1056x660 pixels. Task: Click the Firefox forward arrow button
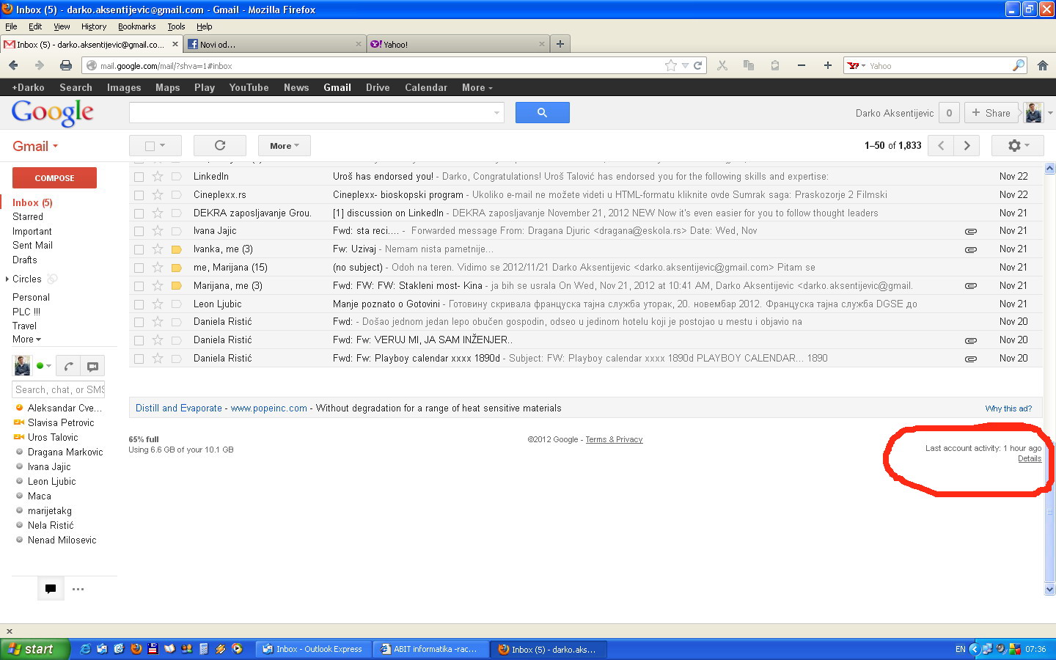coord(39,65)
